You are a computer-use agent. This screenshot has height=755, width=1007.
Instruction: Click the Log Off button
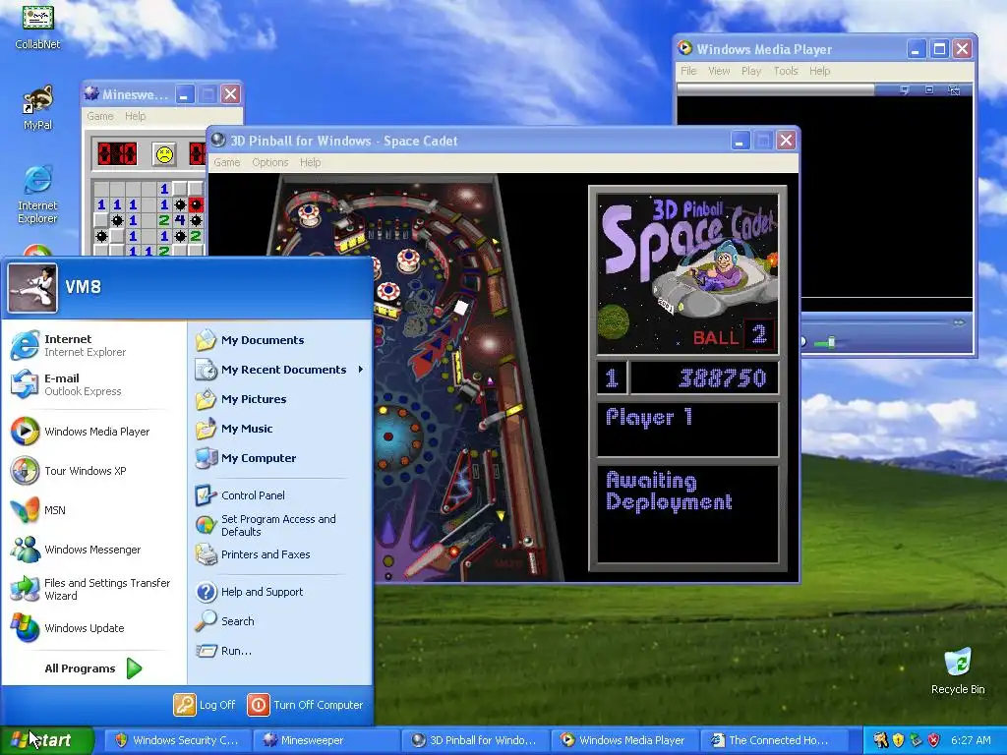206,705
